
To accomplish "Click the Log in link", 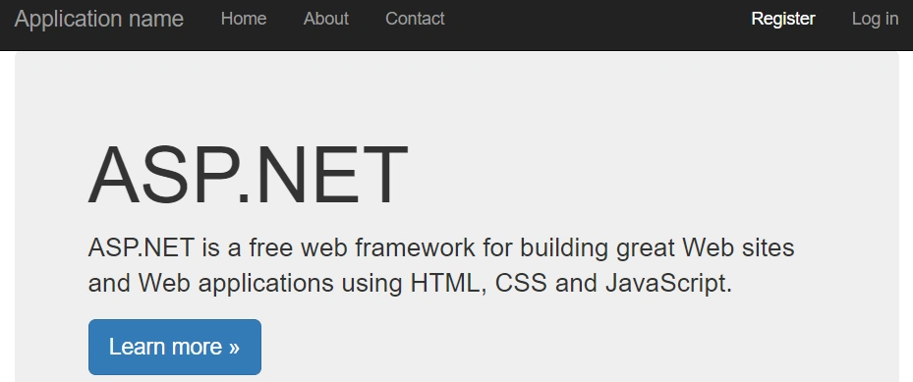I will [875, 20].
